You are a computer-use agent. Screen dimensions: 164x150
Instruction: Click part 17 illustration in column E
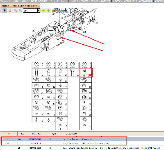point(84,97)
